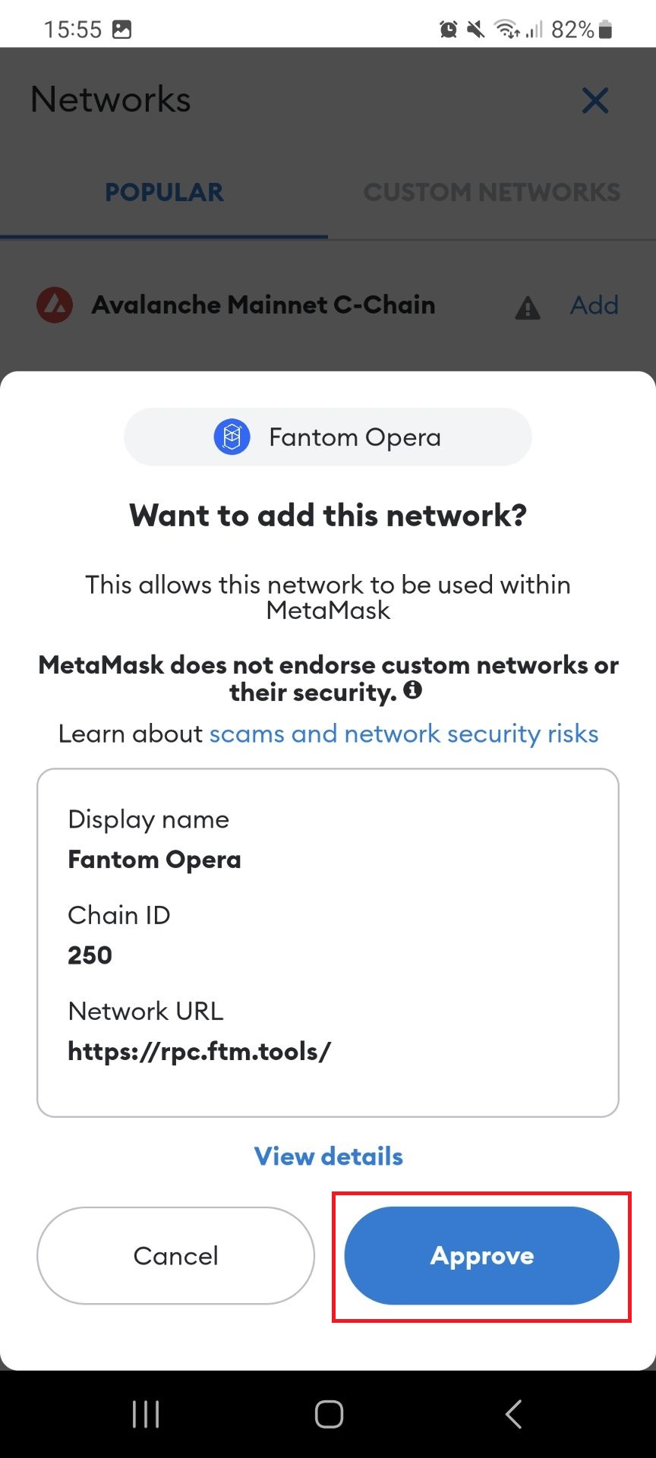Tap the Network URL rpc.ftm.tools text
The image size is (656, 1458).
(x=199, y=1051)
